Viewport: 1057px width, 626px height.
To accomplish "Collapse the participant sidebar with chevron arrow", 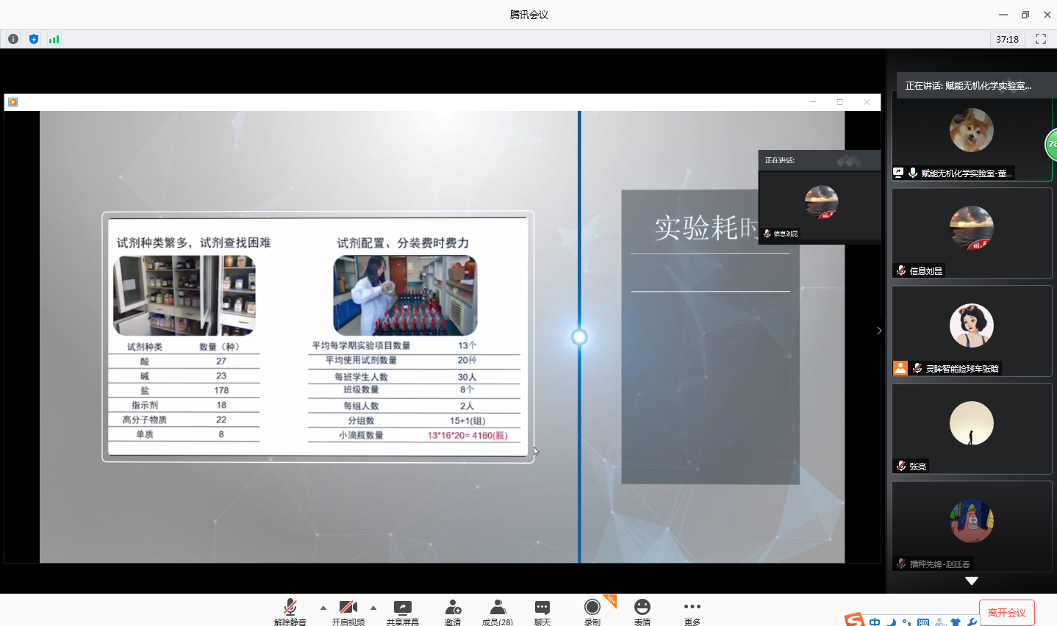I will coord(879,331).
